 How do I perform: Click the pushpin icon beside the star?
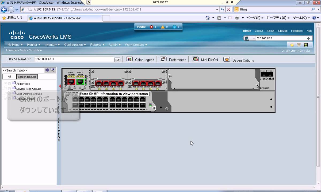299,45
